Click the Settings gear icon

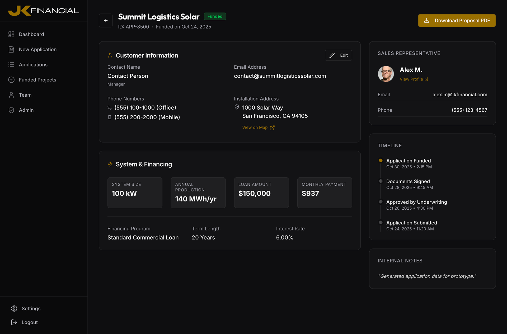(14, 308)
